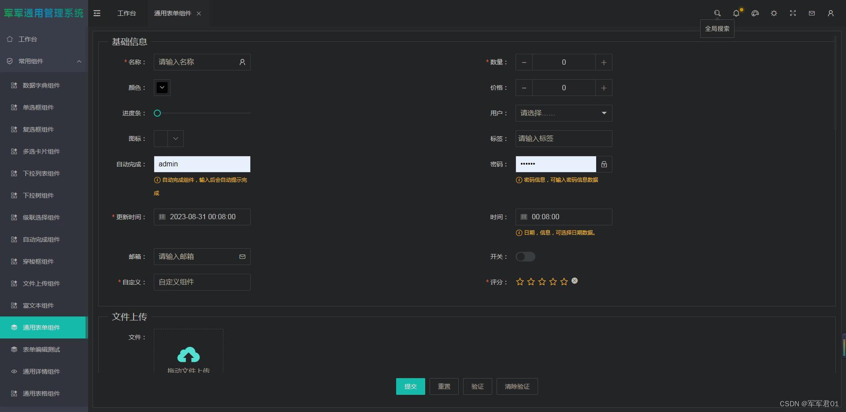The height and width of the screenshot is (412, 846).
Task: Click the 进度条 slider handle
Action: (157, 113)
